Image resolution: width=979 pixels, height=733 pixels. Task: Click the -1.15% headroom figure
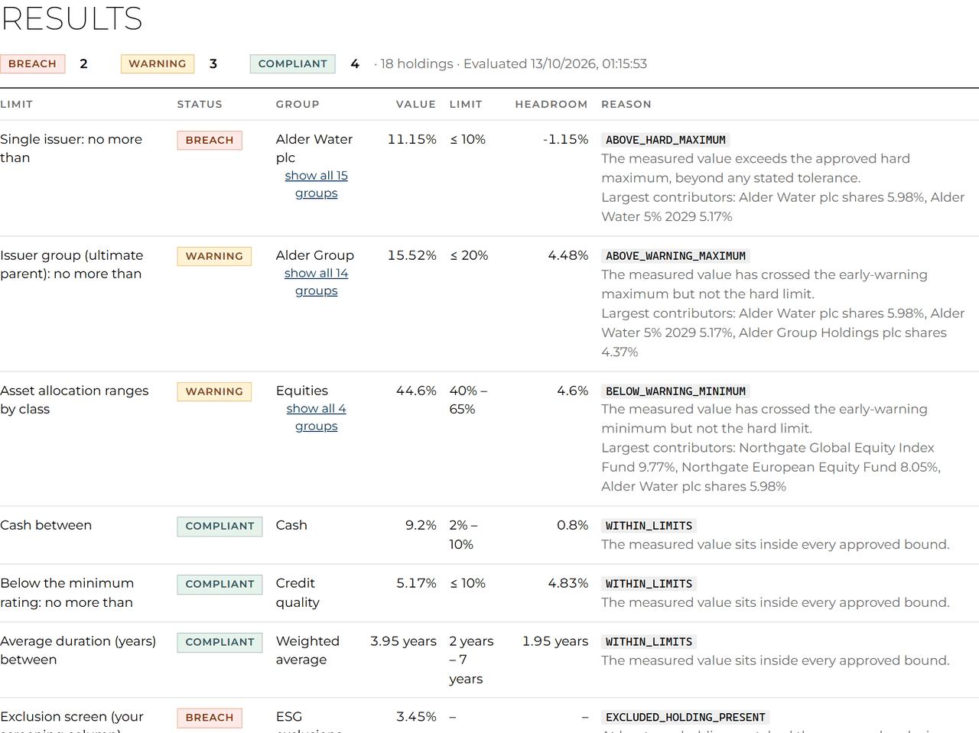point(565,139)
